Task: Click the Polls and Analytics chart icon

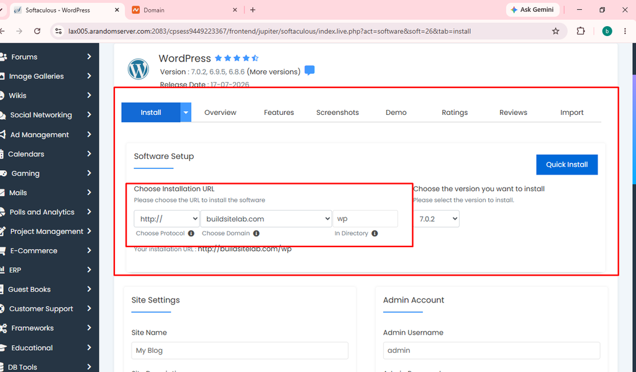Action: click(x=2, y=212)
